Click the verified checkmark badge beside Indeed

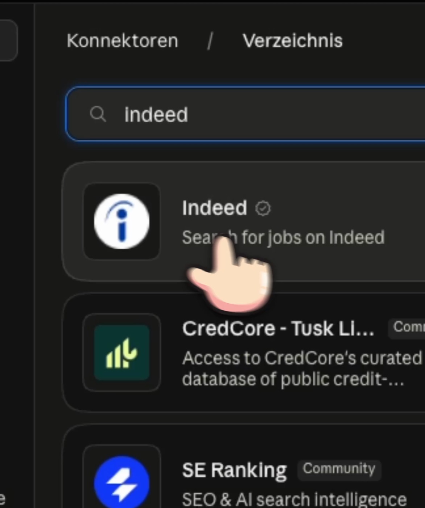click(x=263, y=209)
